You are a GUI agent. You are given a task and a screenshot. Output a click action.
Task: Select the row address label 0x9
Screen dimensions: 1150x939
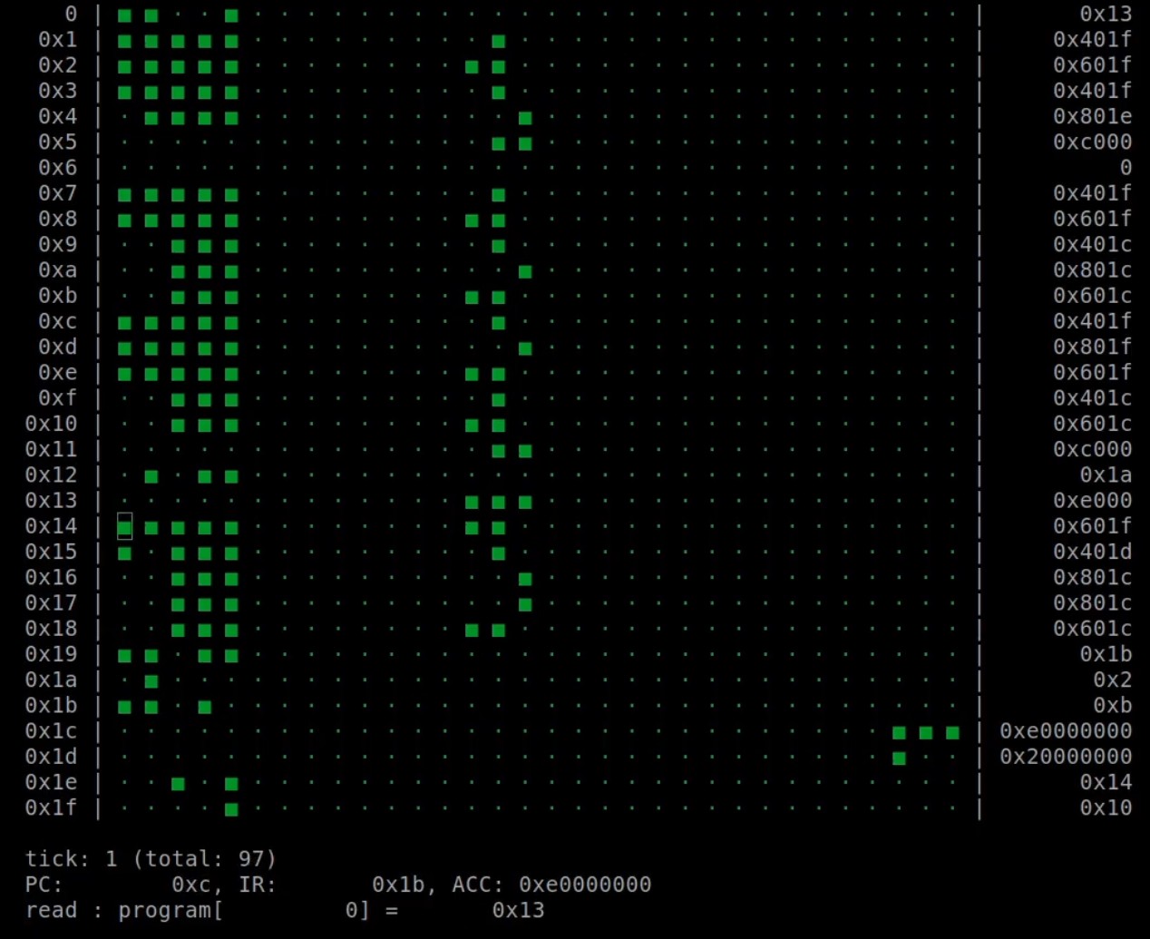pyautogui.click(x=58, y=244)
